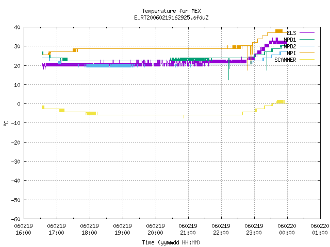Click the x-axis label 060219 18:00

(x=89, y=230)
